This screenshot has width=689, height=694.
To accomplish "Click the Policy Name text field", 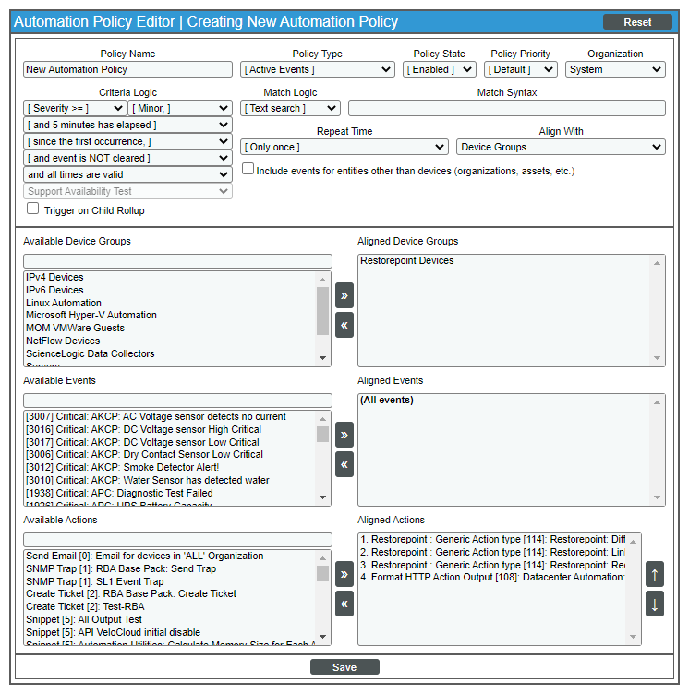I will 127,69.
